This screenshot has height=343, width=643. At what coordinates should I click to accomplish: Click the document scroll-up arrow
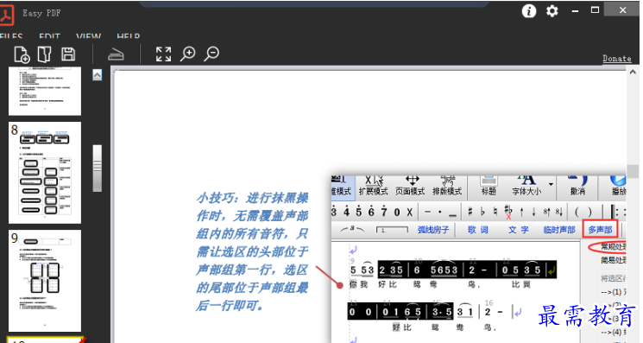[x=633, y=73]
